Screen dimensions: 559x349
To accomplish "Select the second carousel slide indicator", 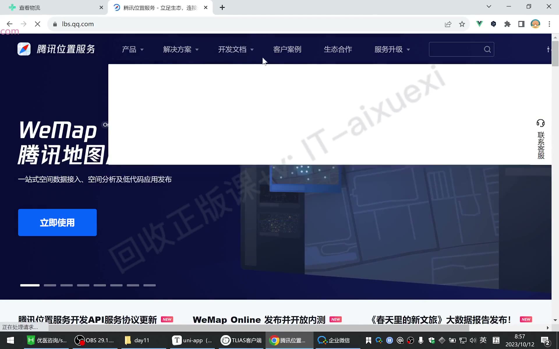I will point(50,285).
